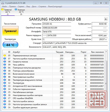Open the Язык(Language) menu
The image size is (110, 112).
[55, 6]
